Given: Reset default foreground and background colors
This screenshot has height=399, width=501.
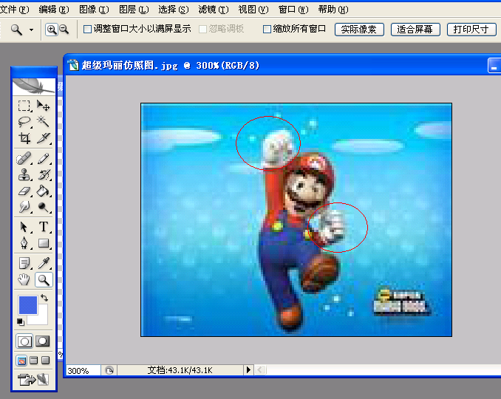Looking at the screenshot, I should point(21,322).
